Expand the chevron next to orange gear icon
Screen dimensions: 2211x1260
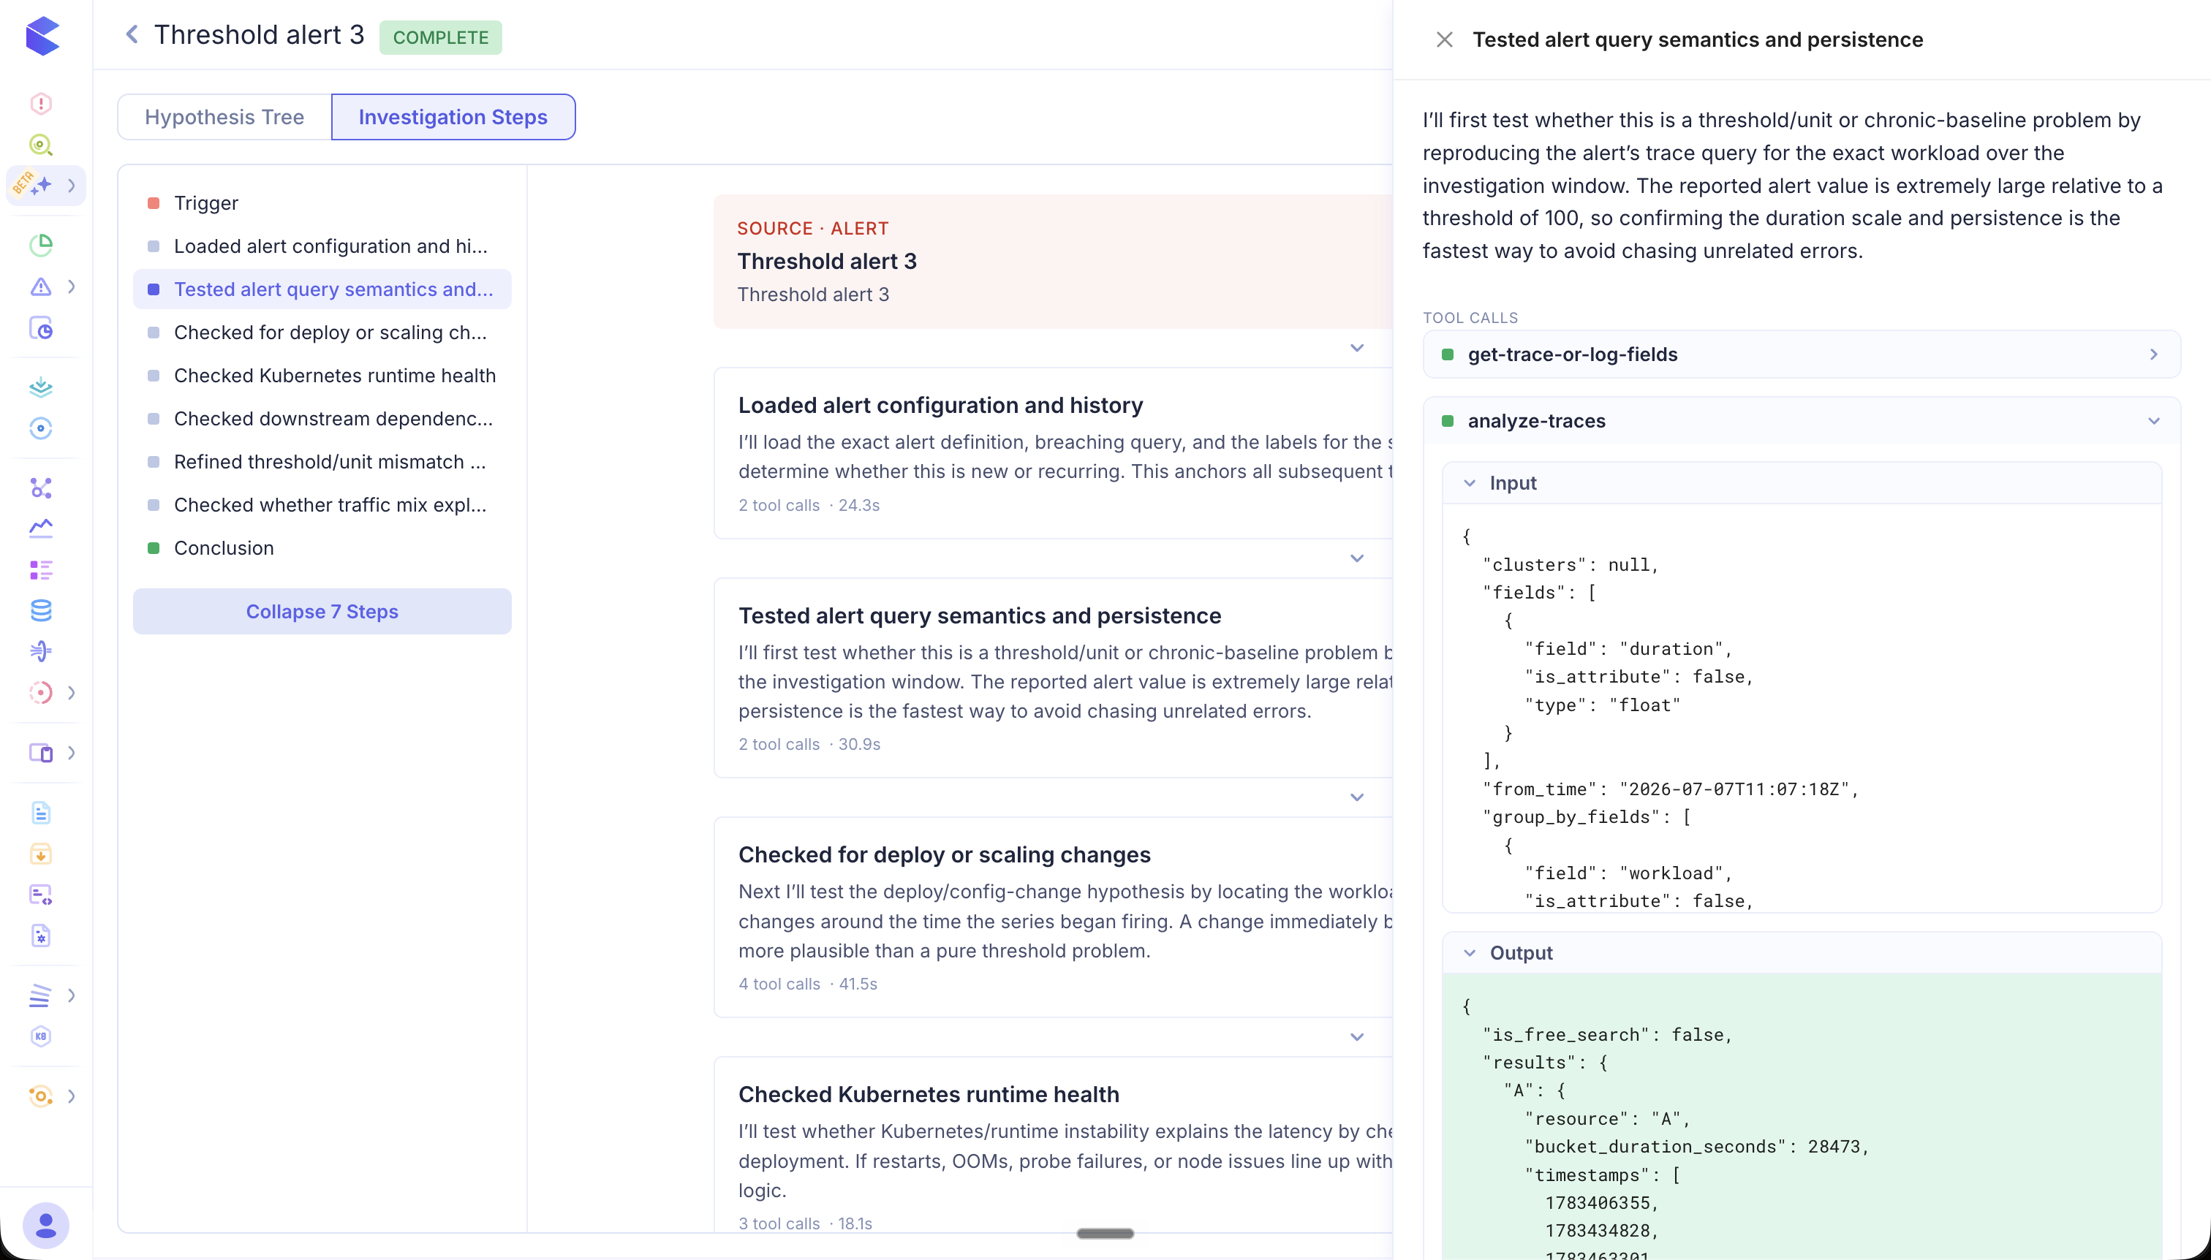[72, 1096]
